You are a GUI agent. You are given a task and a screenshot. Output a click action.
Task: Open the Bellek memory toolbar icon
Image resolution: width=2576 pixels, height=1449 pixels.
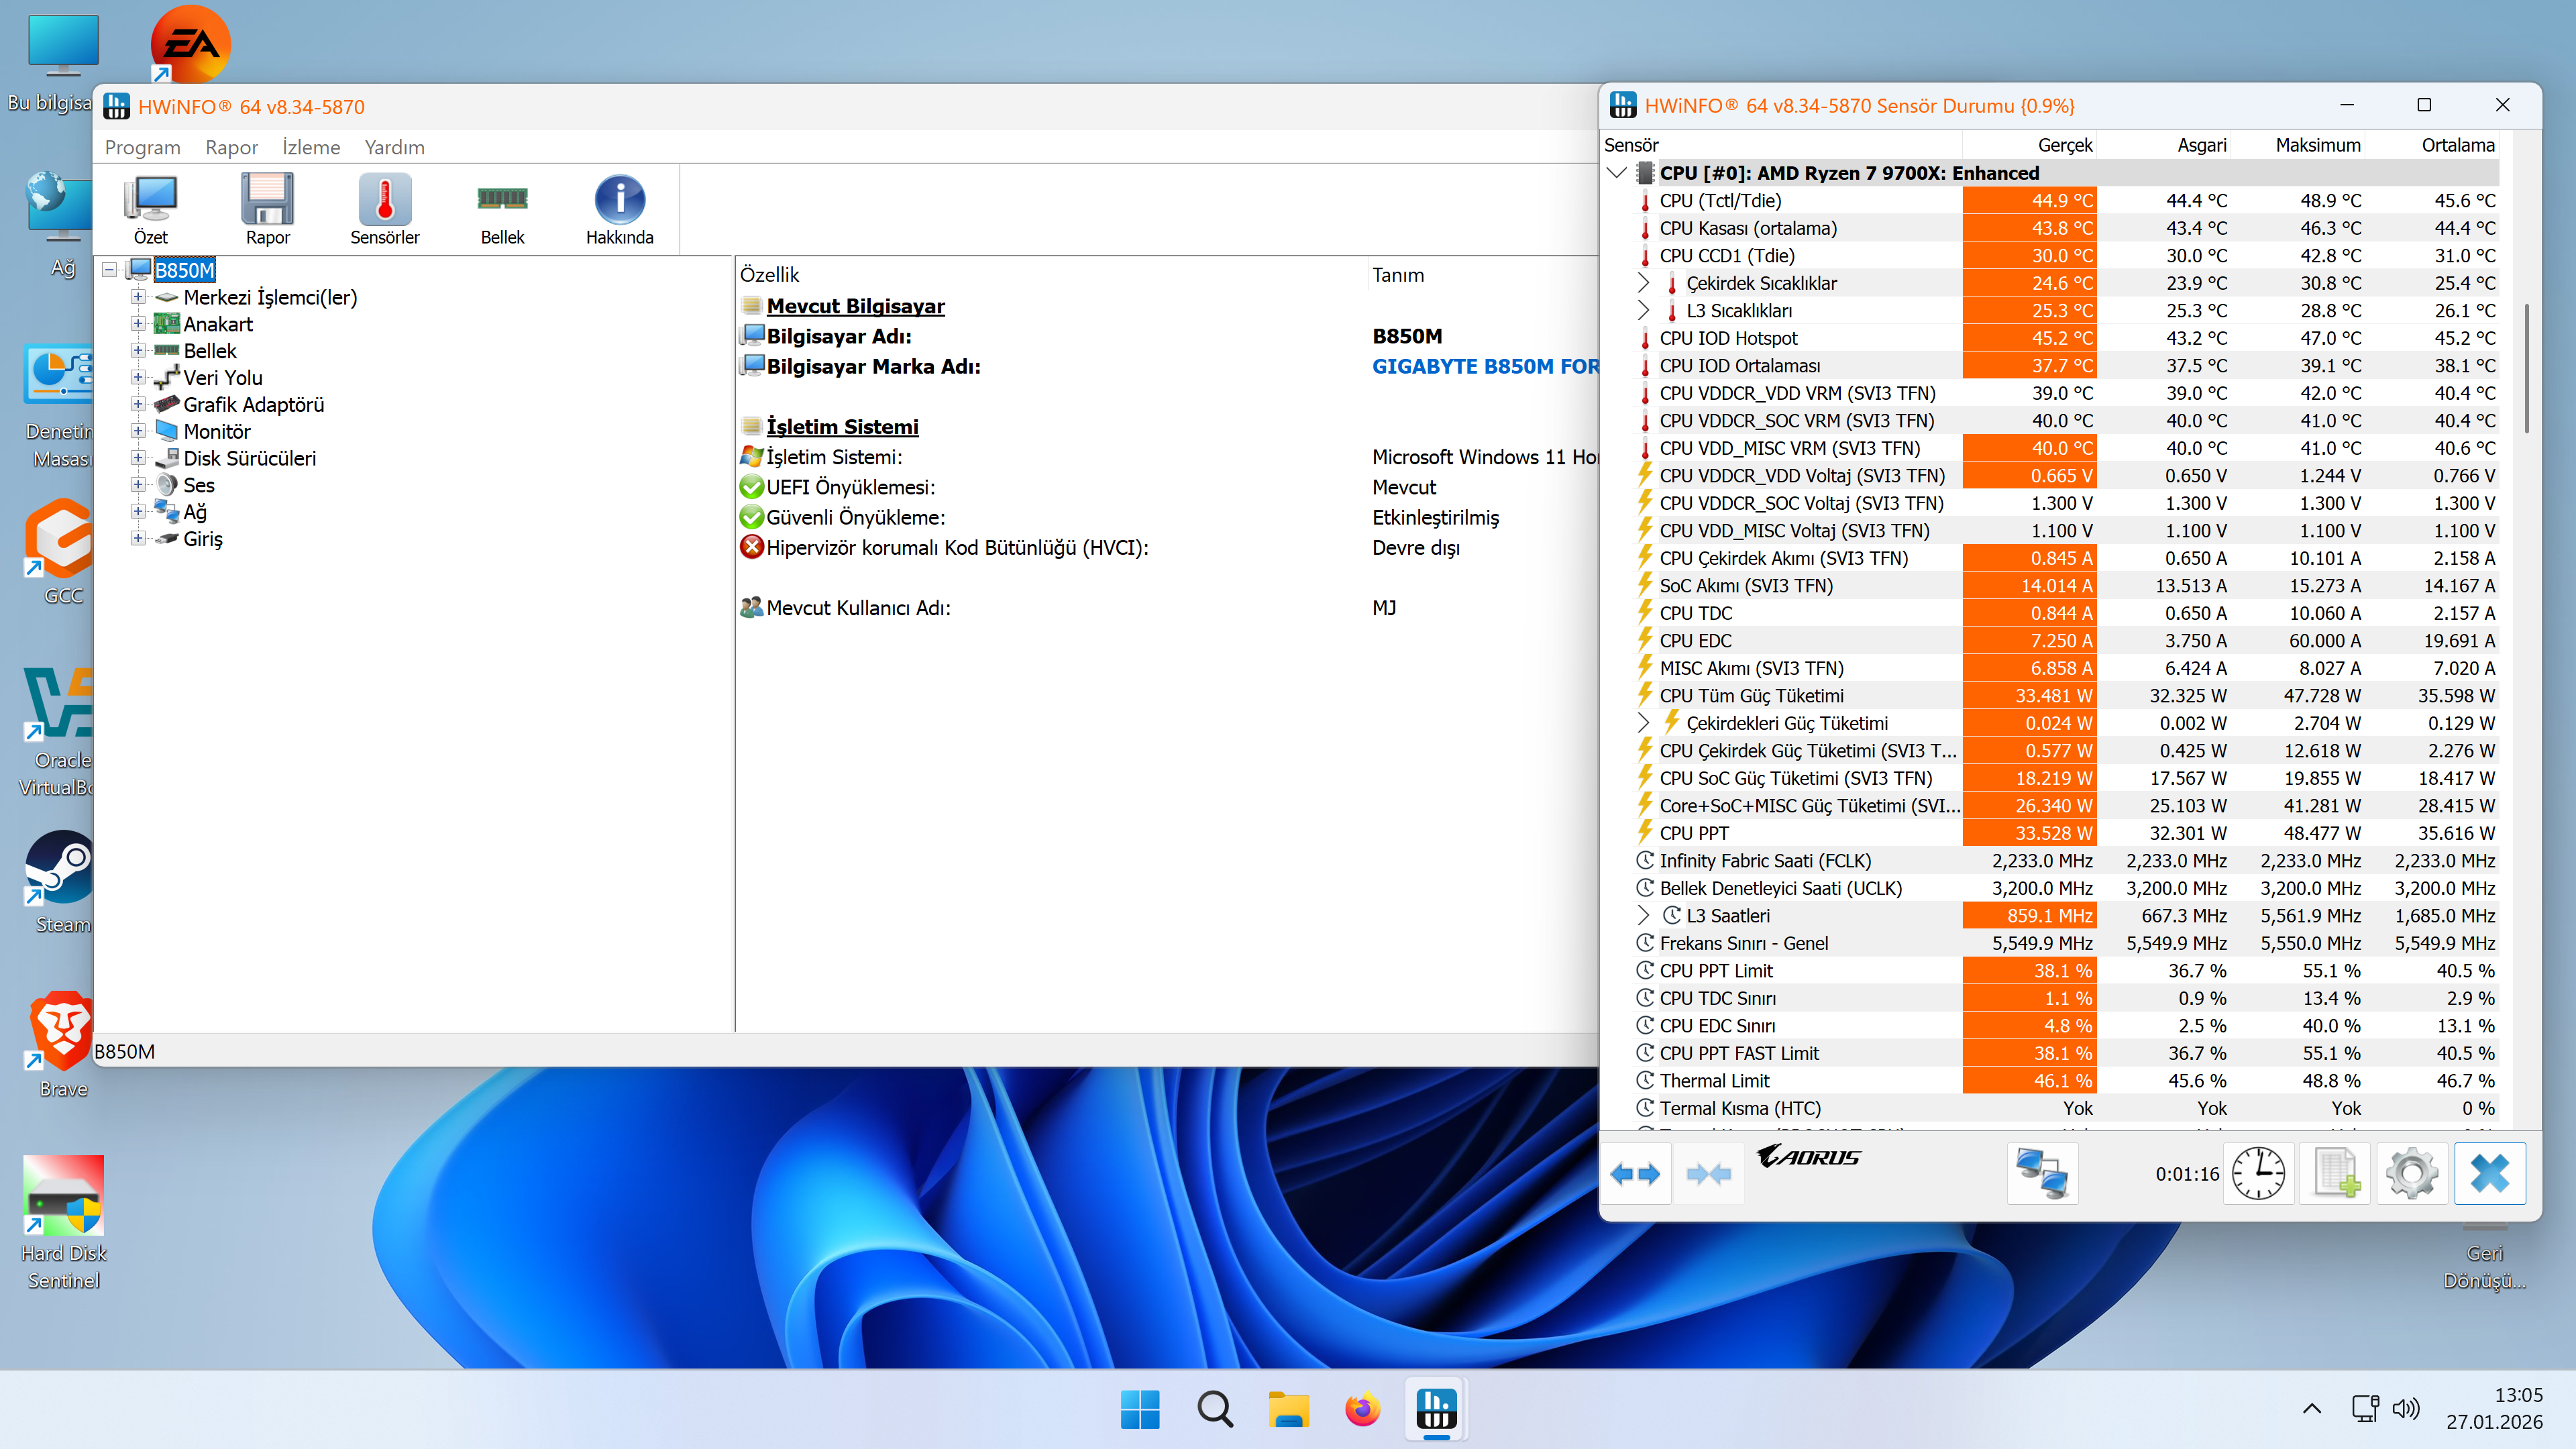tap(502, 209)
